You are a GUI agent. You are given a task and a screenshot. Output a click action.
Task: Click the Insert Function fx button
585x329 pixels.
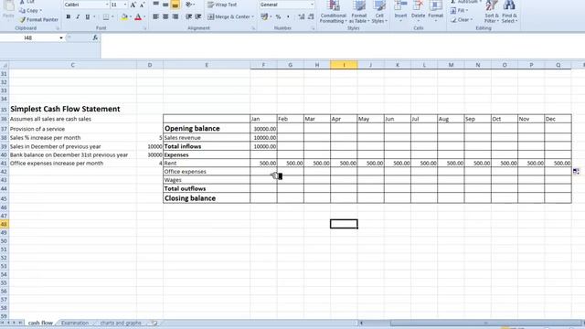(95, 37)
